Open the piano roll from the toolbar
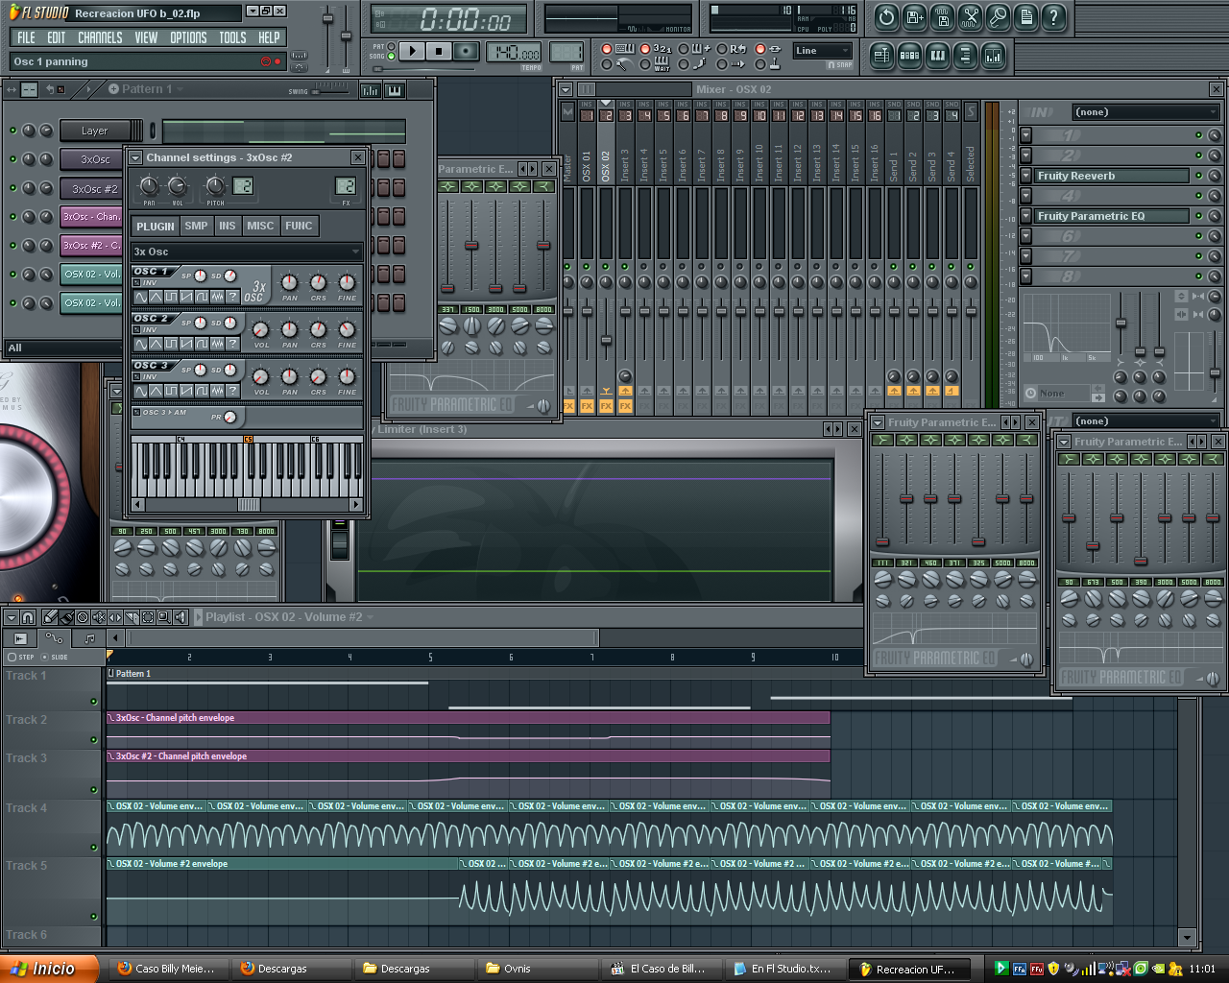Image resolution: width=1229 pixels, height=983 pixels. [937, 56]
